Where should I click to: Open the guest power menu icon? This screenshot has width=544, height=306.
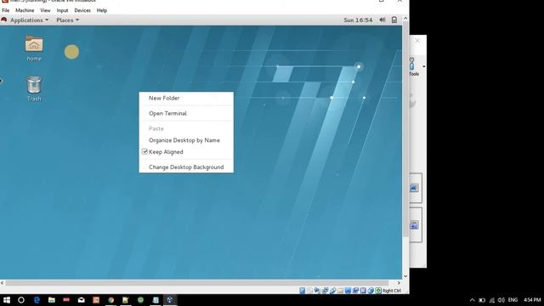394,20
